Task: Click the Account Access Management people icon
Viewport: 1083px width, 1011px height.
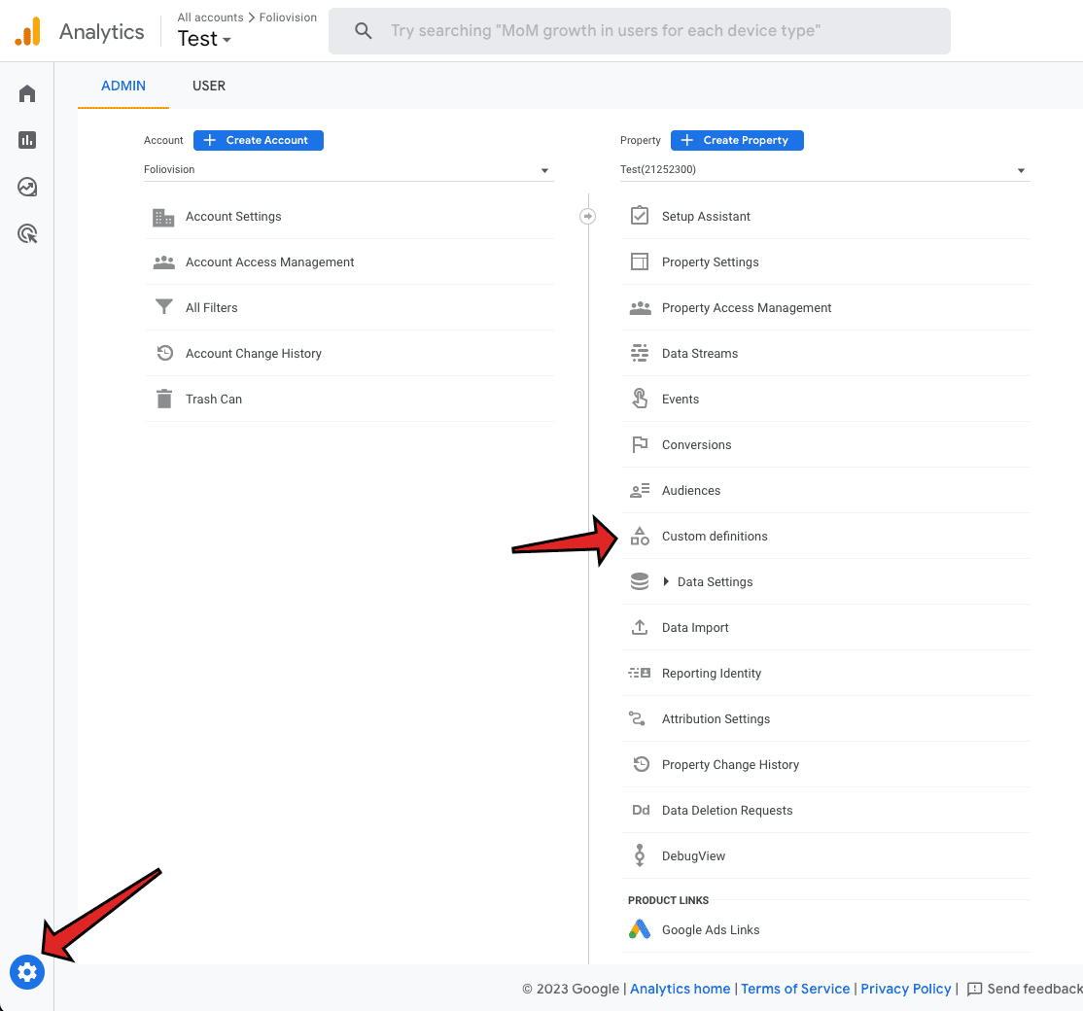Action: coord(163,262)
